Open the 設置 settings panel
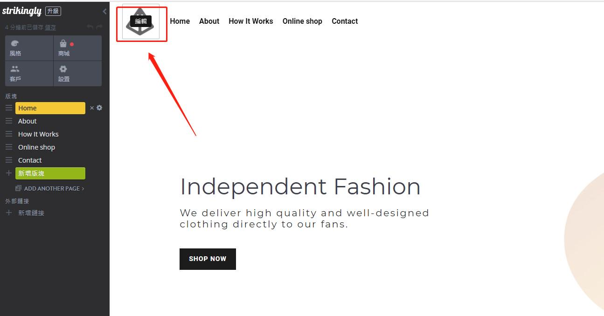Viewport: 604px width, 316px height. (77, 74)
